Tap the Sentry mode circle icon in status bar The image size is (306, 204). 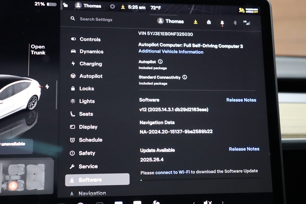[112, 7]
